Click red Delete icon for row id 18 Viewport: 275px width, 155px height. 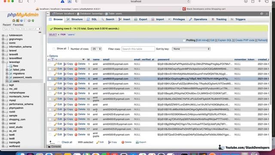[x=76, y=135]
